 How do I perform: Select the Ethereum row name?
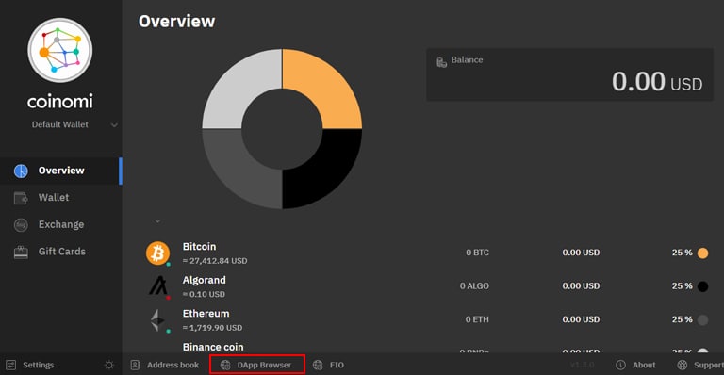click(206, 314)
